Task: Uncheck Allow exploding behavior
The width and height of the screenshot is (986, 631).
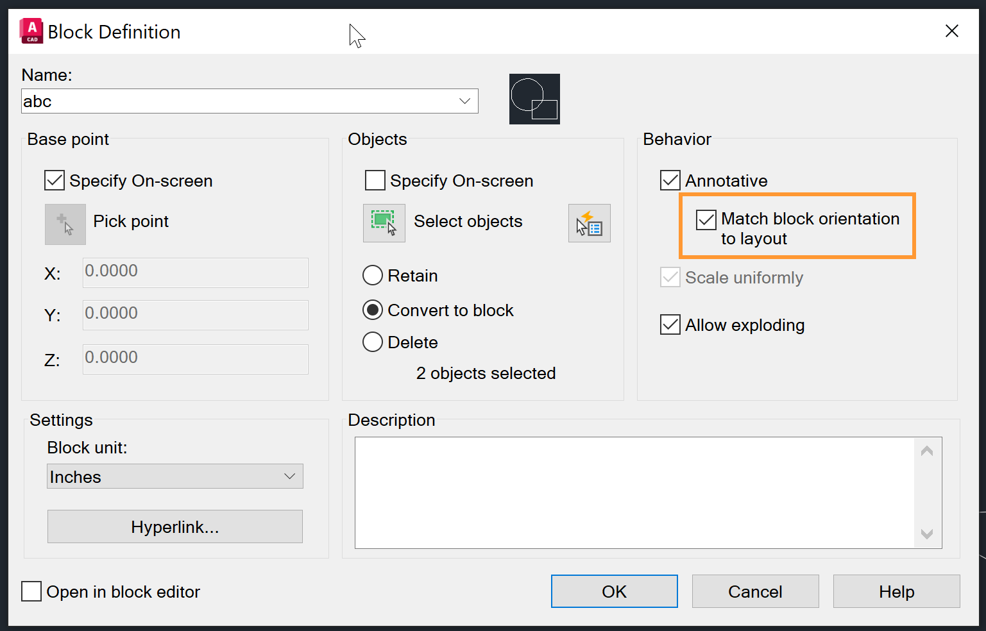Action: (x=669, y=324)
